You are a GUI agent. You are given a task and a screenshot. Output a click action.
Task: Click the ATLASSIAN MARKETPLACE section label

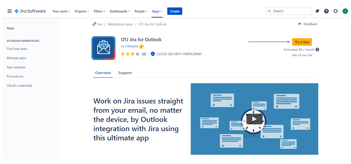click(x=23, y=41)
